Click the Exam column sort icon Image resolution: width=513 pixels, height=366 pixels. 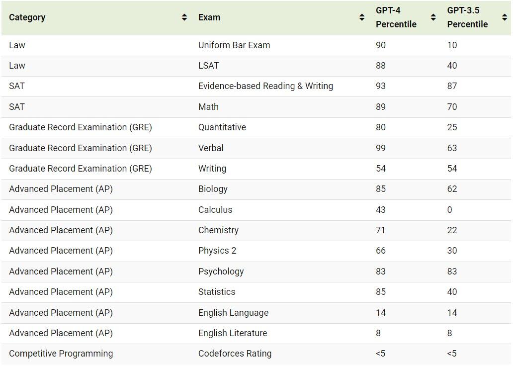pos(362,17)
